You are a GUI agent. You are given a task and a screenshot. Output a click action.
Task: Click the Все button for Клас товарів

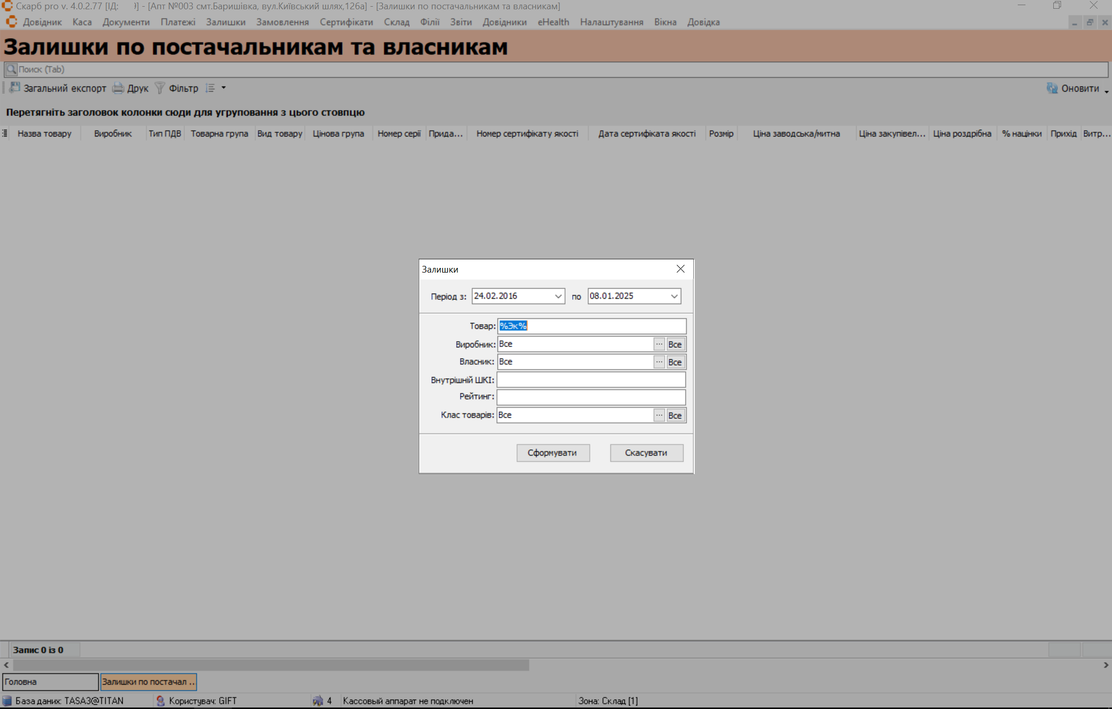click(675, 415)
